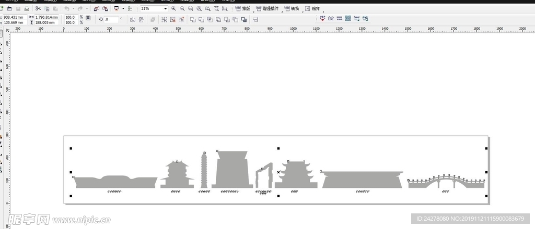Zoom to all objects

(x=199, y=8)
